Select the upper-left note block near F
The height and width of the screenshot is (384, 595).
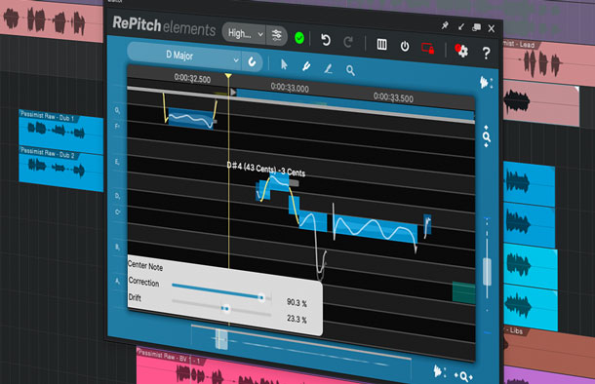pyautogui.click(x=191, y=119)
